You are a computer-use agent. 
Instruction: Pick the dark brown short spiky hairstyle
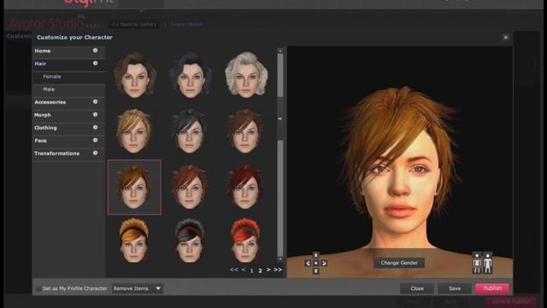pos(246,131)
